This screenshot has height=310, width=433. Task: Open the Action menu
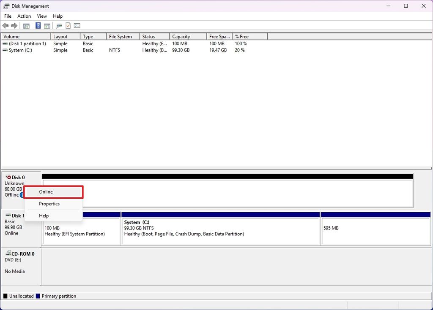[x=24, y=16]
